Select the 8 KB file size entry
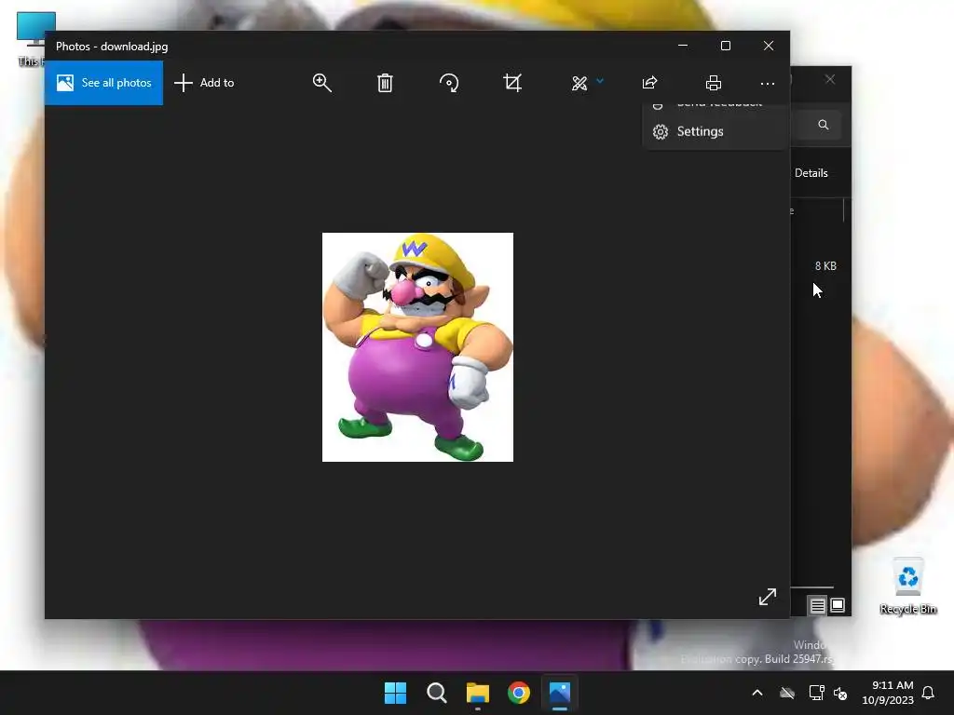This screenshot has width=954, height=715. pyautogui.click(x=825, y=265)
